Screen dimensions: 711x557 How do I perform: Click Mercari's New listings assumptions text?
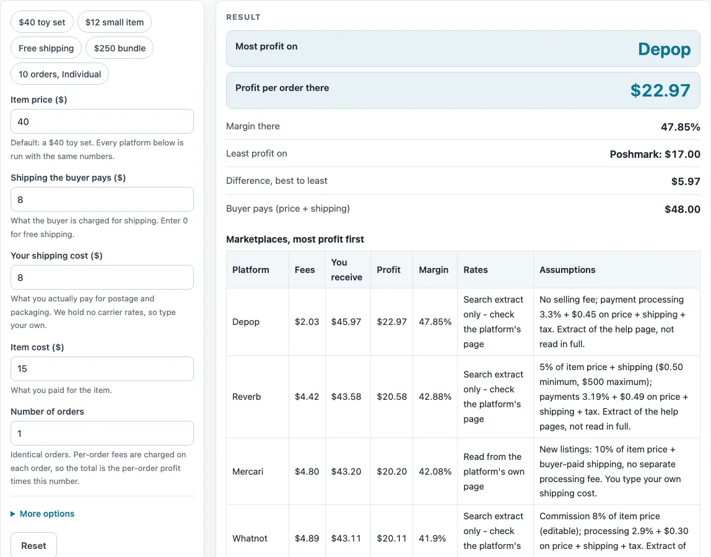point(610,472)
